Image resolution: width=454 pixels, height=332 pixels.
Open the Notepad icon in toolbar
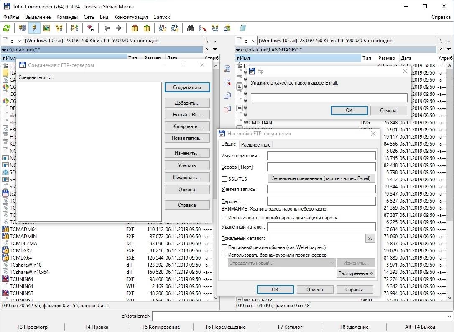pos(243,28)
